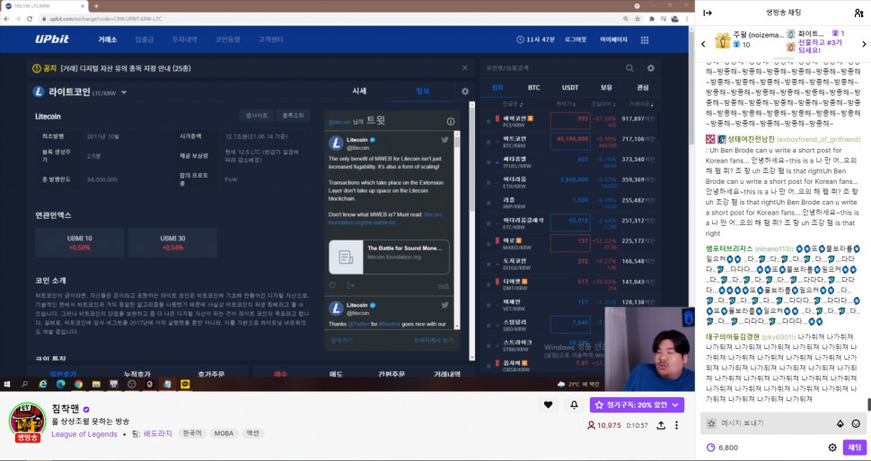Like the first Litecoin tweet heart icon
Image resolution: width=871 pixels, height=461 pixels.
click(x=333, y=286)
